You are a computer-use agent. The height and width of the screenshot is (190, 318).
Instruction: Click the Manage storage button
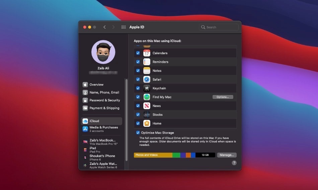coord(227,155)
